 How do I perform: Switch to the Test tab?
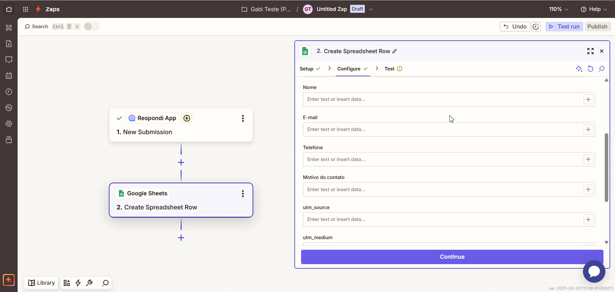coord(393,69)
